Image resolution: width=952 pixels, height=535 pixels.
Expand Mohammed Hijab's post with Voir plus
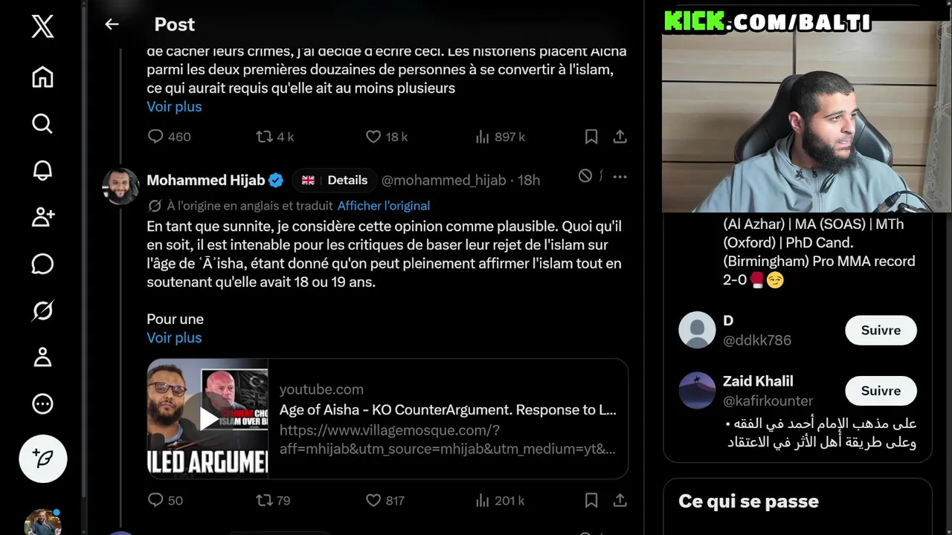point(174,337)
